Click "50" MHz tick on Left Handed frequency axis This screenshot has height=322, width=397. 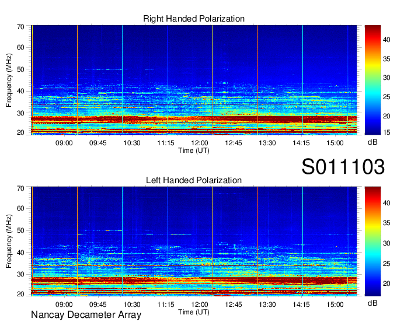click(x=20, y=230)
